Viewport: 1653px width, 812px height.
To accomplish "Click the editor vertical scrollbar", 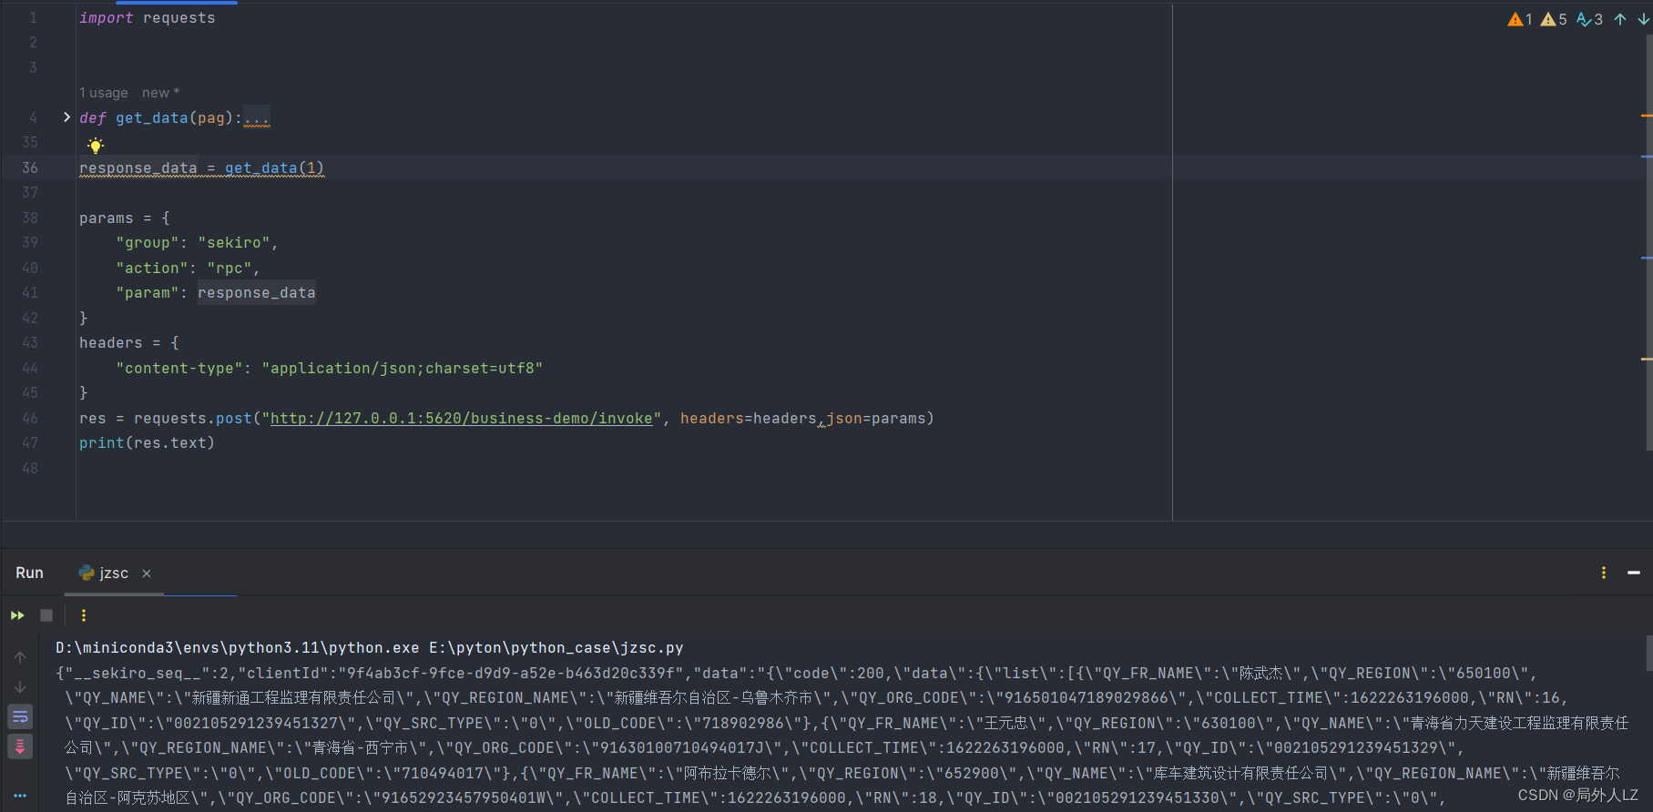I will point(1648,241).
